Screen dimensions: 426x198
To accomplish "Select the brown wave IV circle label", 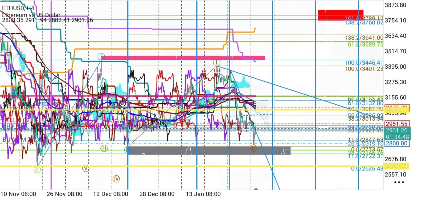I will tap(116, 179).
